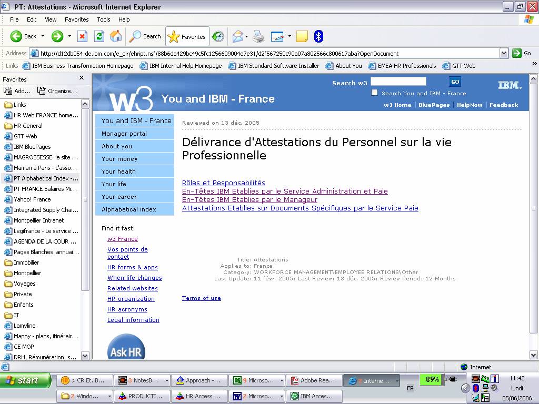Open Rôles et Responsabilités link
This screenshot has width=539, height=404.
[x=223, y=183]
